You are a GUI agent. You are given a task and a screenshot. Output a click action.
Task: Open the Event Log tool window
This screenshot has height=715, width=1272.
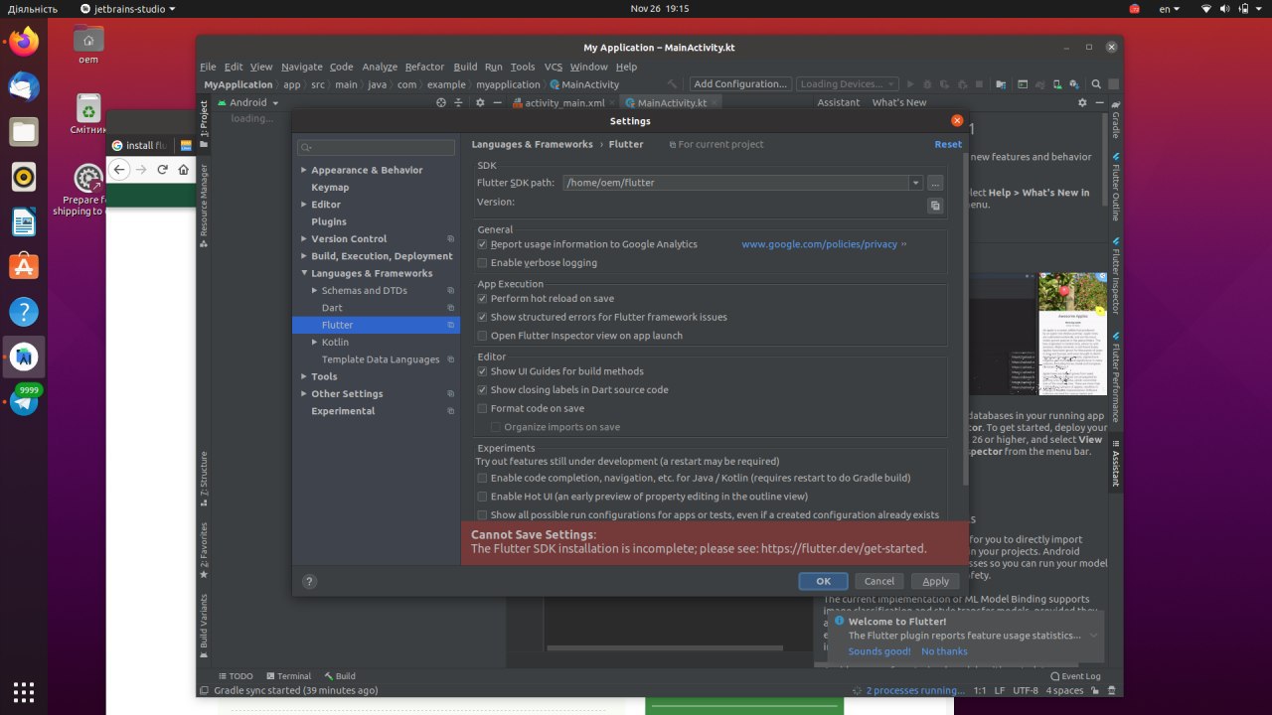pos(1075,676)
